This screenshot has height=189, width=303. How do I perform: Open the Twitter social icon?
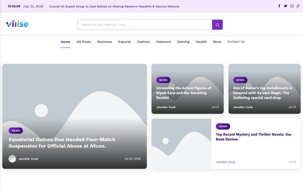pyautogui.click(x=285, y=6)
